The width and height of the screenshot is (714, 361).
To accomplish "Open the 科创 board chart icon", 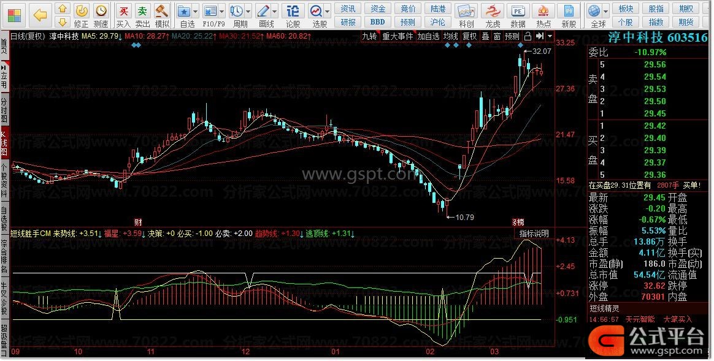I will coord(466,11).
